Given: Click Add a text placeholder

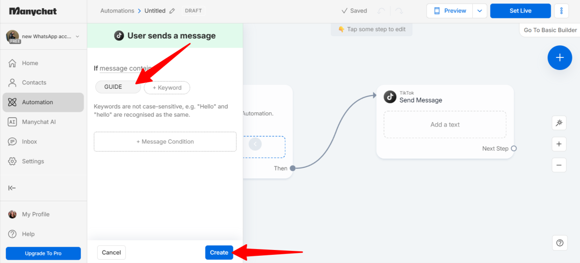Looking at the screenshot, I should tap(445, 125).
